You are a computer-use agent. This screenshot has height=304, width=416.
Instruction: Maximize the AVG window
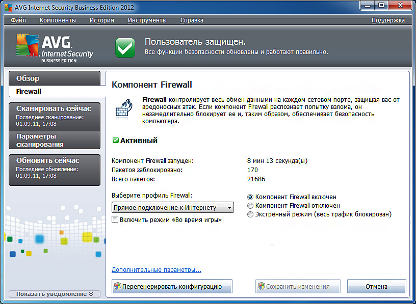pyautogui.click(x=381, y=6)
